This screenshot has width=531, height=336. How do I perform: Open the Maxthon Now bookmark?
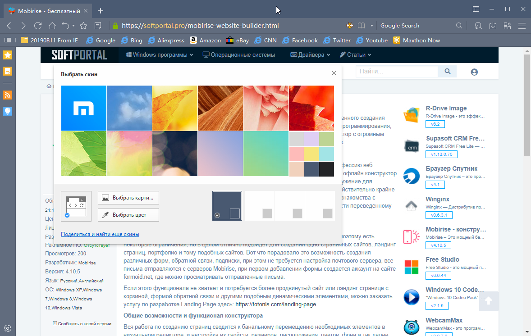(417, 40)
